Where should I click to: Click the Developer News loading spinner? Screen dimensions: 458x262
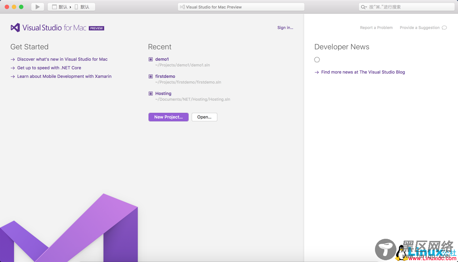(317, 60)
